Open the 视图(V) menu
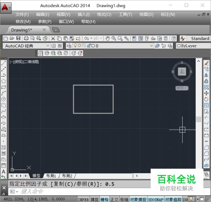211x202 pixels. point(63,14)
